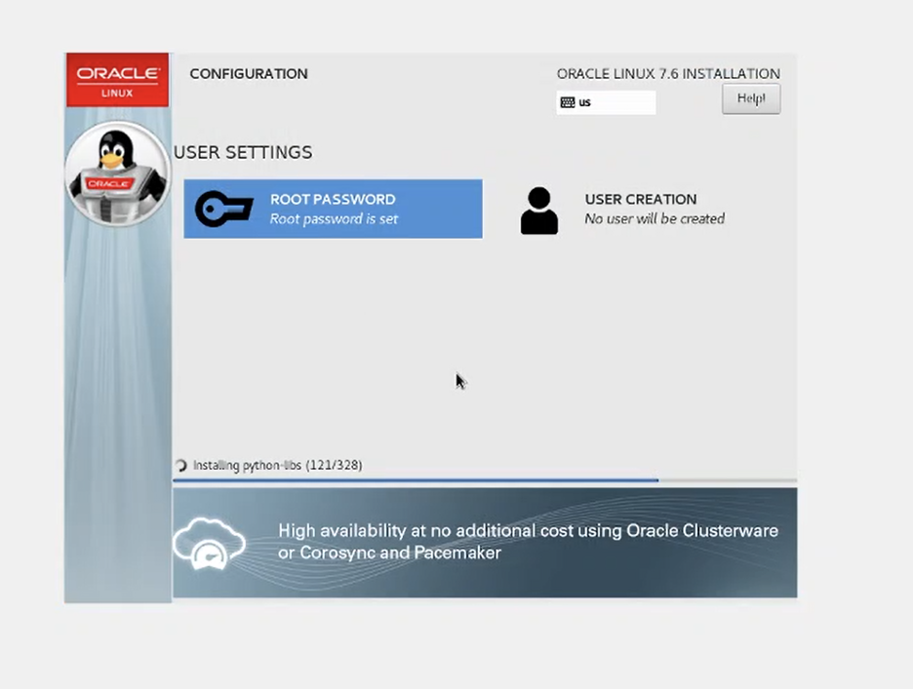Open the ROOT PASSWORD settings label
Viewport: 913px width, 690px height.
pyautogui.click(x=333, y=199)
